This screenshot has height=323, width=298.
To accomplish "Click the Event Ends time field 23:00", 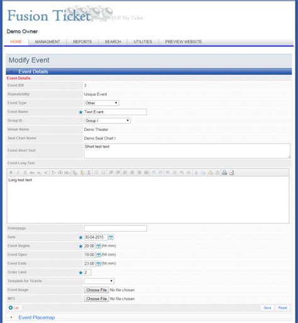I will [90, 264].
